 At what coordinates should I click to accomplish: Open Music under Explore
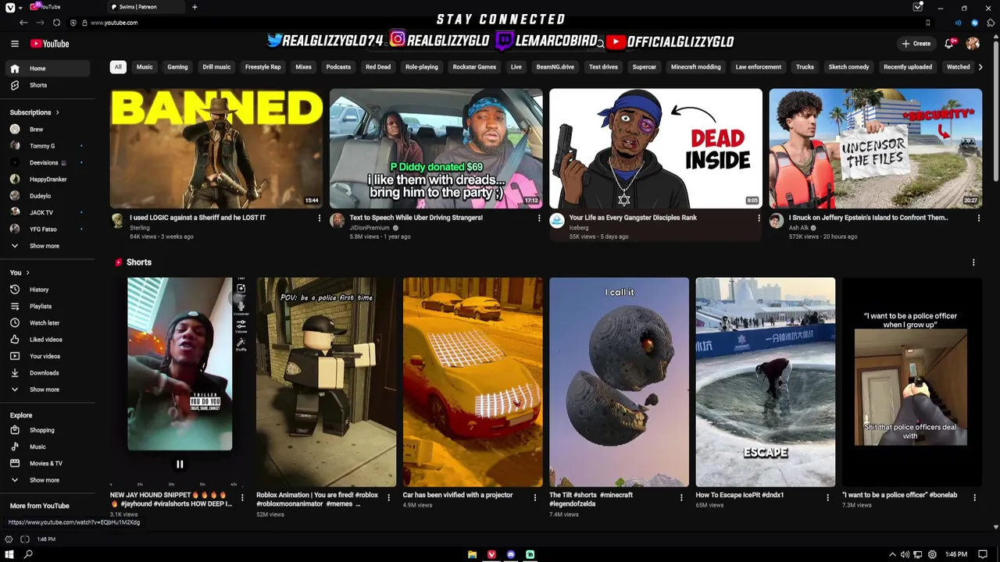tap(48, 446)
